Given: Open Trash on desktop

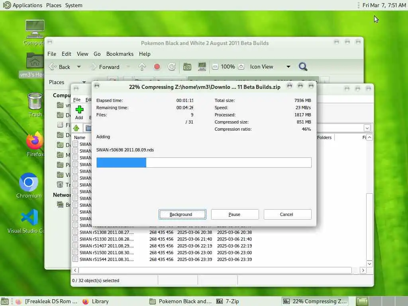Looking at the screenshot, I should tap(35, 105).
